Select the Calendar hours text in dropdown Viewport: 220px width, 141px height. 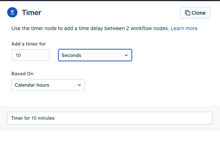(x=32, y=85)
